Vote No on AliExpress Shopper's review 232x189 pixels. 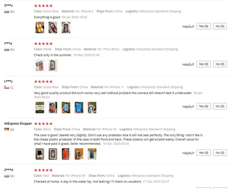point(220,153)
